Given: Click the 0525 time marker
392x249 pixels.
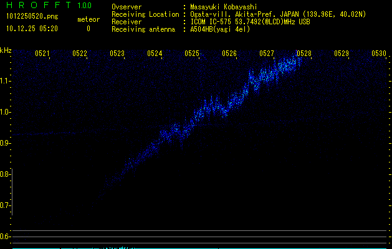Looking at the screenshot, I should coord(192,54).
